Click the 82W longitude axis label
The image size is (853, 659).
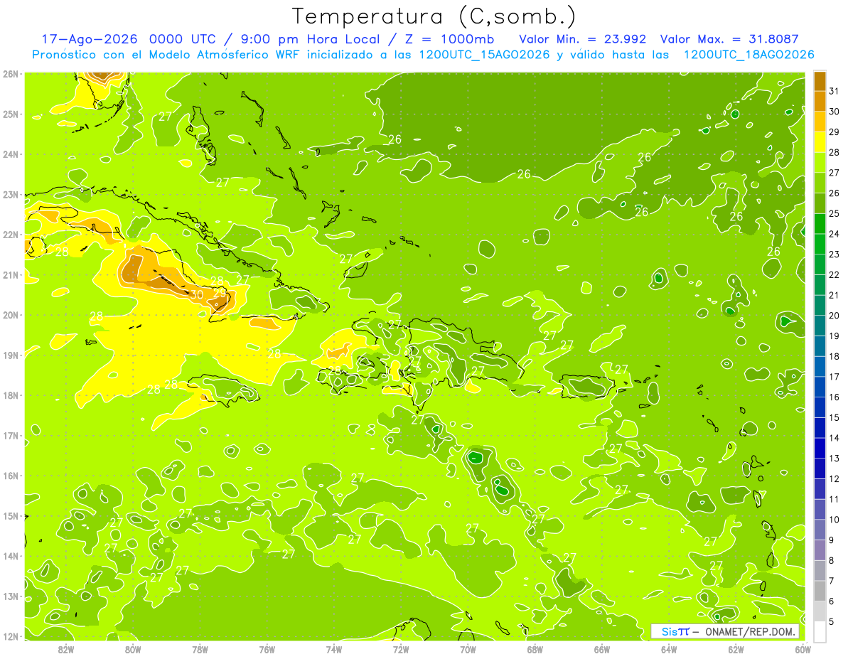click(x=66, y=648)
